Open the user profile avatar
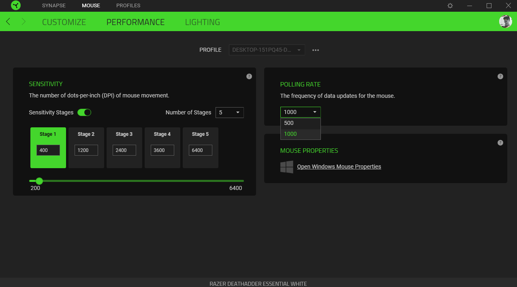Screen dimensions: 517x287 click(506, 21)
